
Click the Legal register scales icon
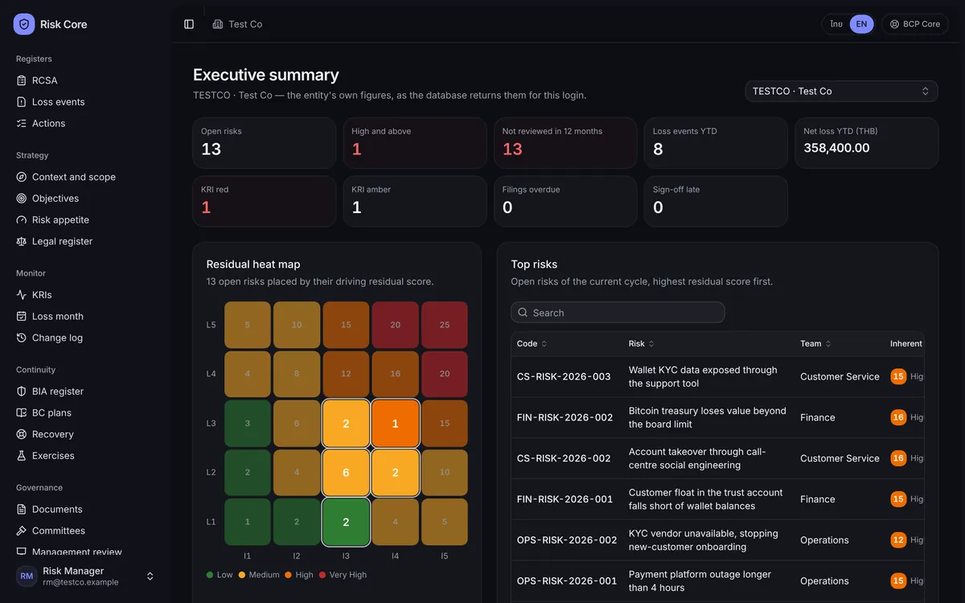(22, 241)
